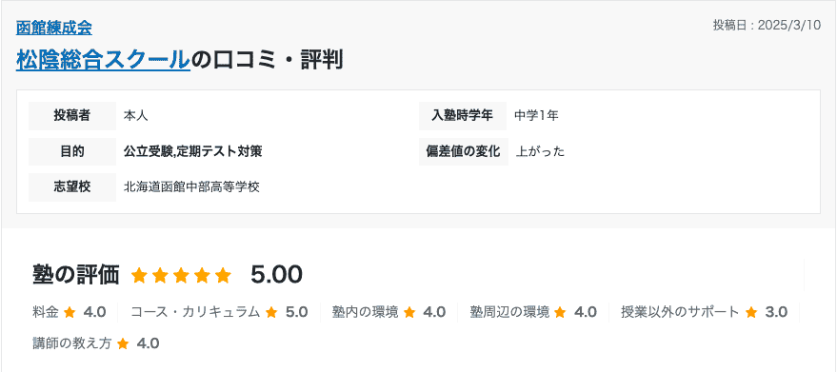Viewport: 837px width, 372px height.
Task: Click the overall score 5.00
Action: (x=276, y=275)
